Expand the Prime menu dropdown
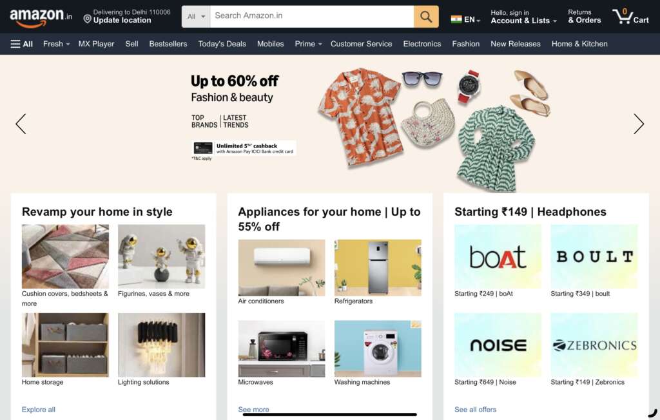The width and height of the screenshot is (660, 420). point(308,44)
